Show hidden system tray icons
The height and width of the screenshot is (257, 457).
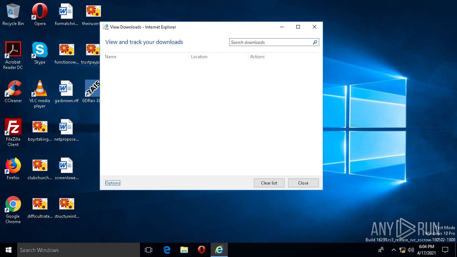coord(393,250)
